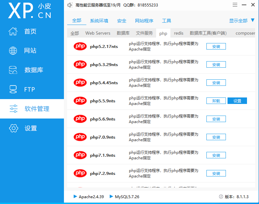Click the gear icon for 设置
Screen dimensions: 259x204
(x=14, y=128)
